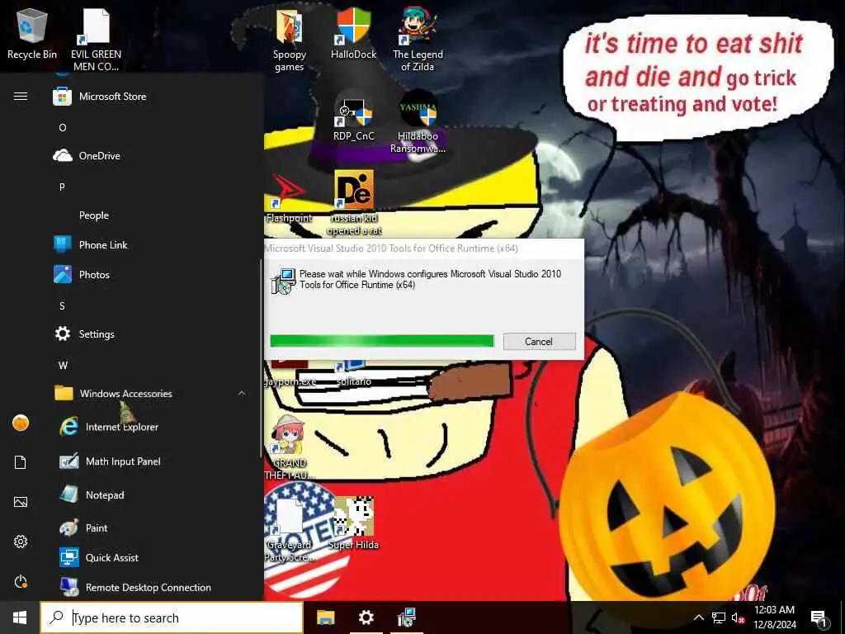
Task: Open the network status tray icon
Action: pyautogui.click(x=719, y=617)
